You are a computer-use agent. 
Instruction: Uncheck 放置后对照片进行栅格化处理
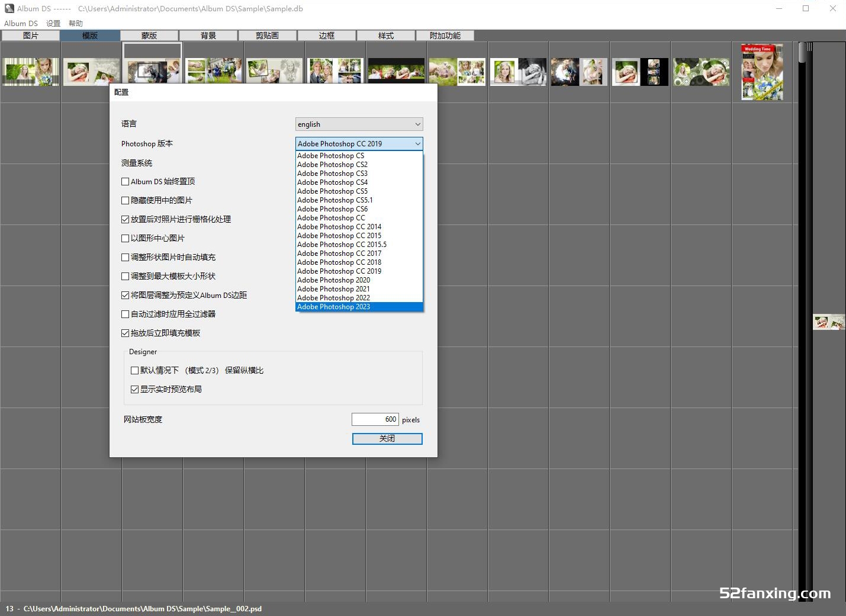pyautogui.click(x=125, y=220)
